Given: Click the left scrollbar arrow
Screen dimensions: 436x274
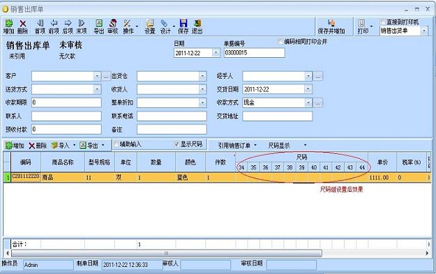Looking at the screenshot, I should (8, 253).
